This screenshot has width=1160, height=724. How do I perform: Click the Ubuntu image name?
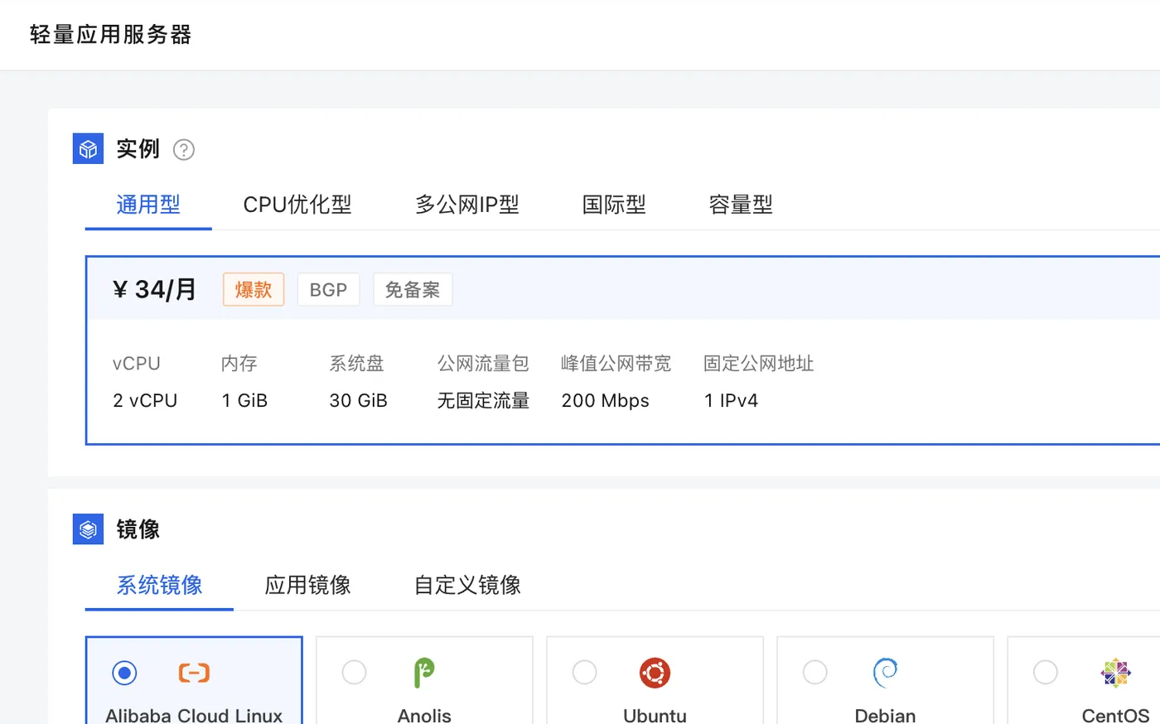coord(655,716)
